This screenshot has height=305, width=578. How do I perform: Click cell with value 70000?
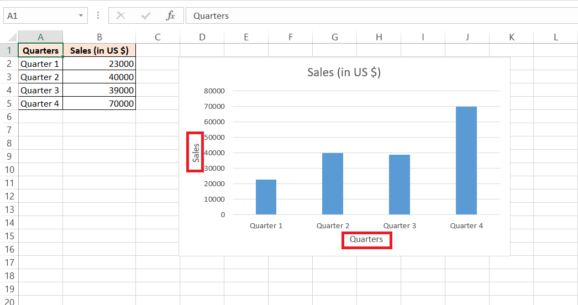coord(99,104)
